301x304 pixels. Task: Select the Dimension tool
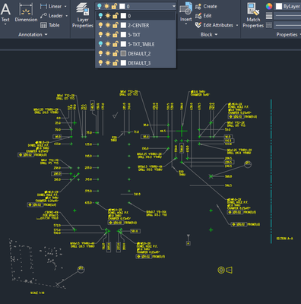click(26, 13)
